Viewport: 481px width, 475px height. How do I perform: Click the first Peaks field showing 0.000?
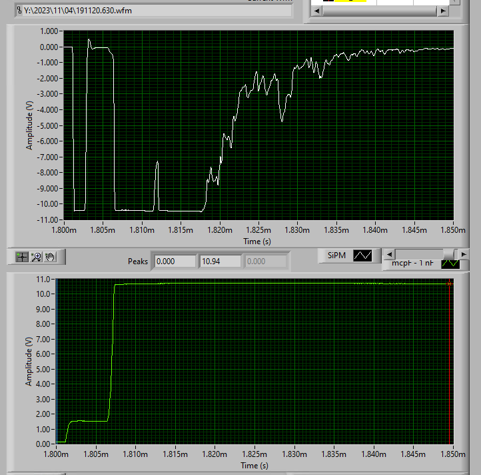click(175, 262)
